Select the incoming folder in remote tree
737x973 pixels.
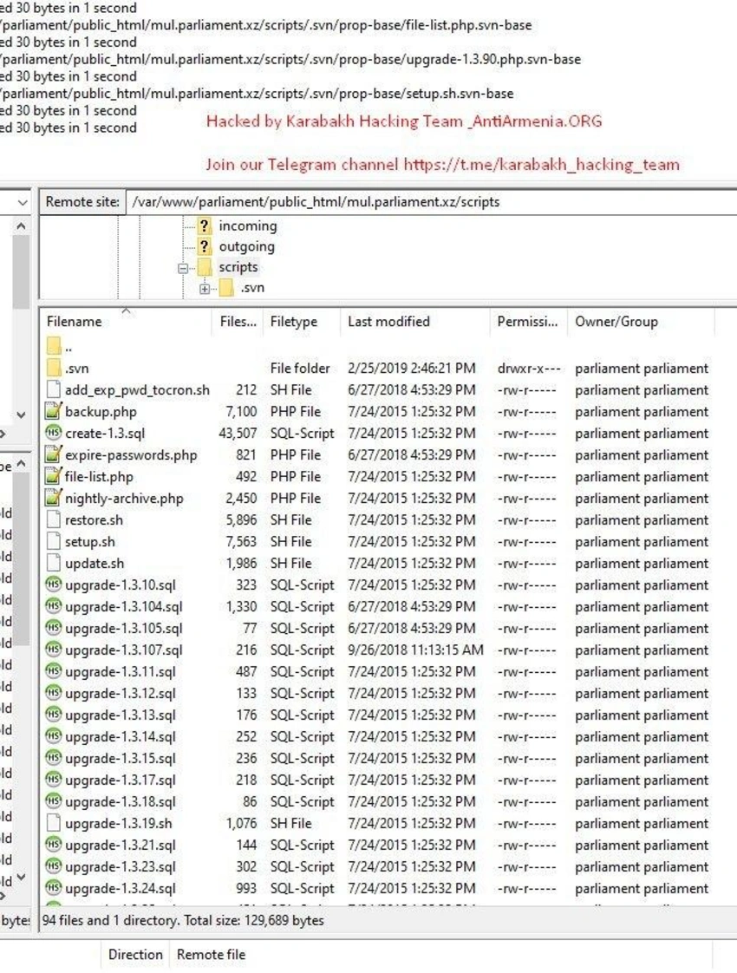(247, 225)
